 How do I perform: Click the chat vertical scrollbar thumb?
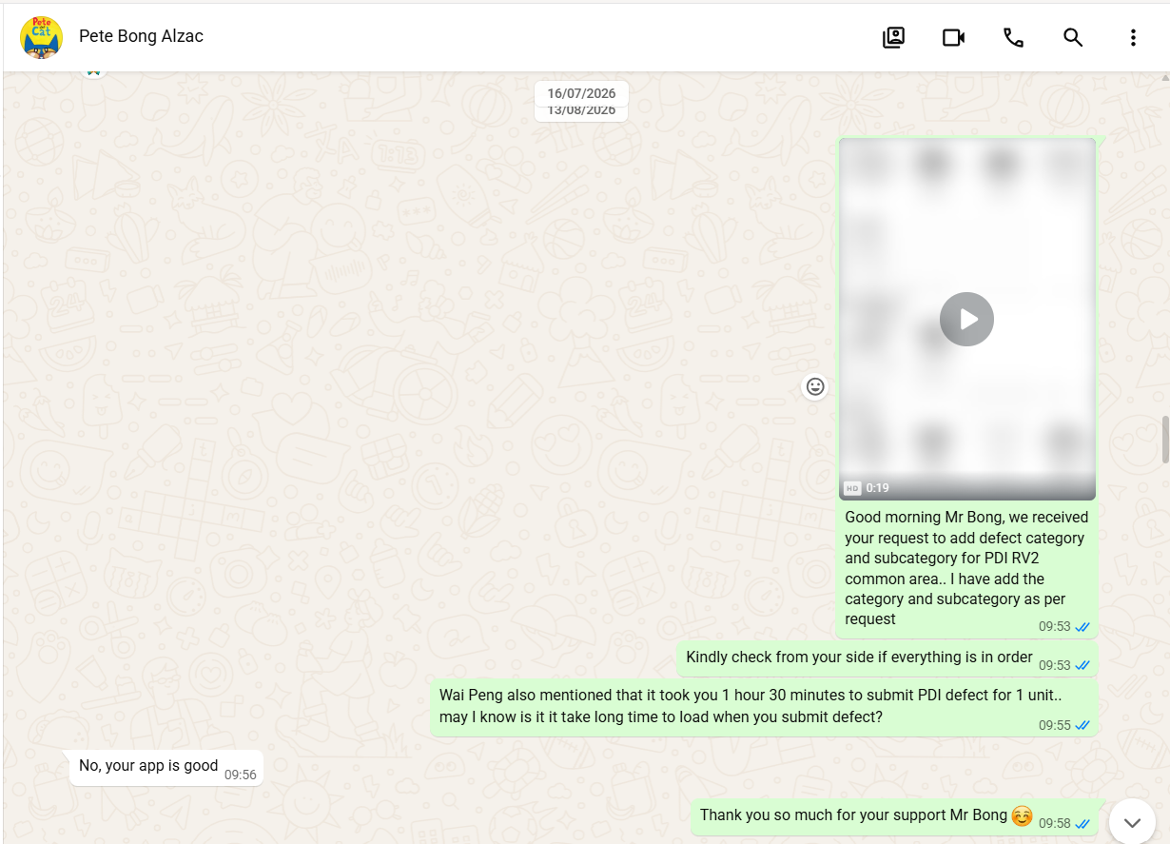coord(1164,439)
